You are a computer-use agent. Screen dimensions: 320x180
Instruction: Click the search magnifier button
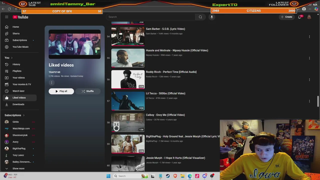coord(200,17)
